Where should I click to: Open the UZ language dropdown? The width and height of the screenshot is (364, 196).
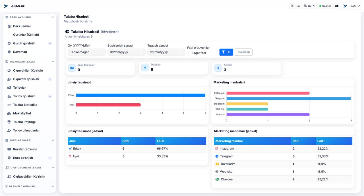point(309,6)
